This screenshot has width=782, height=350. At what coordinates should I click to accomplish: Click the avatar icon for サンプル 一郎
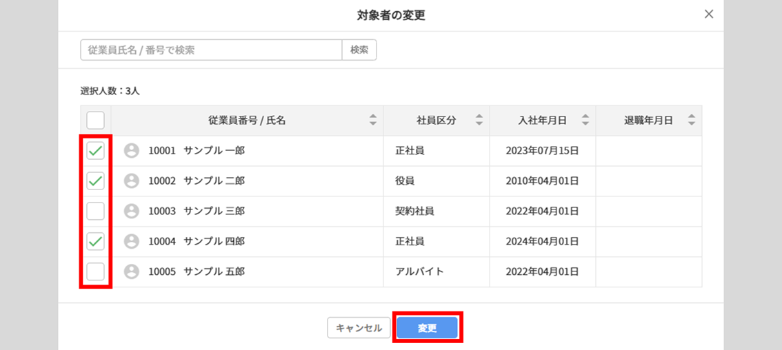[x=131, y=150]
